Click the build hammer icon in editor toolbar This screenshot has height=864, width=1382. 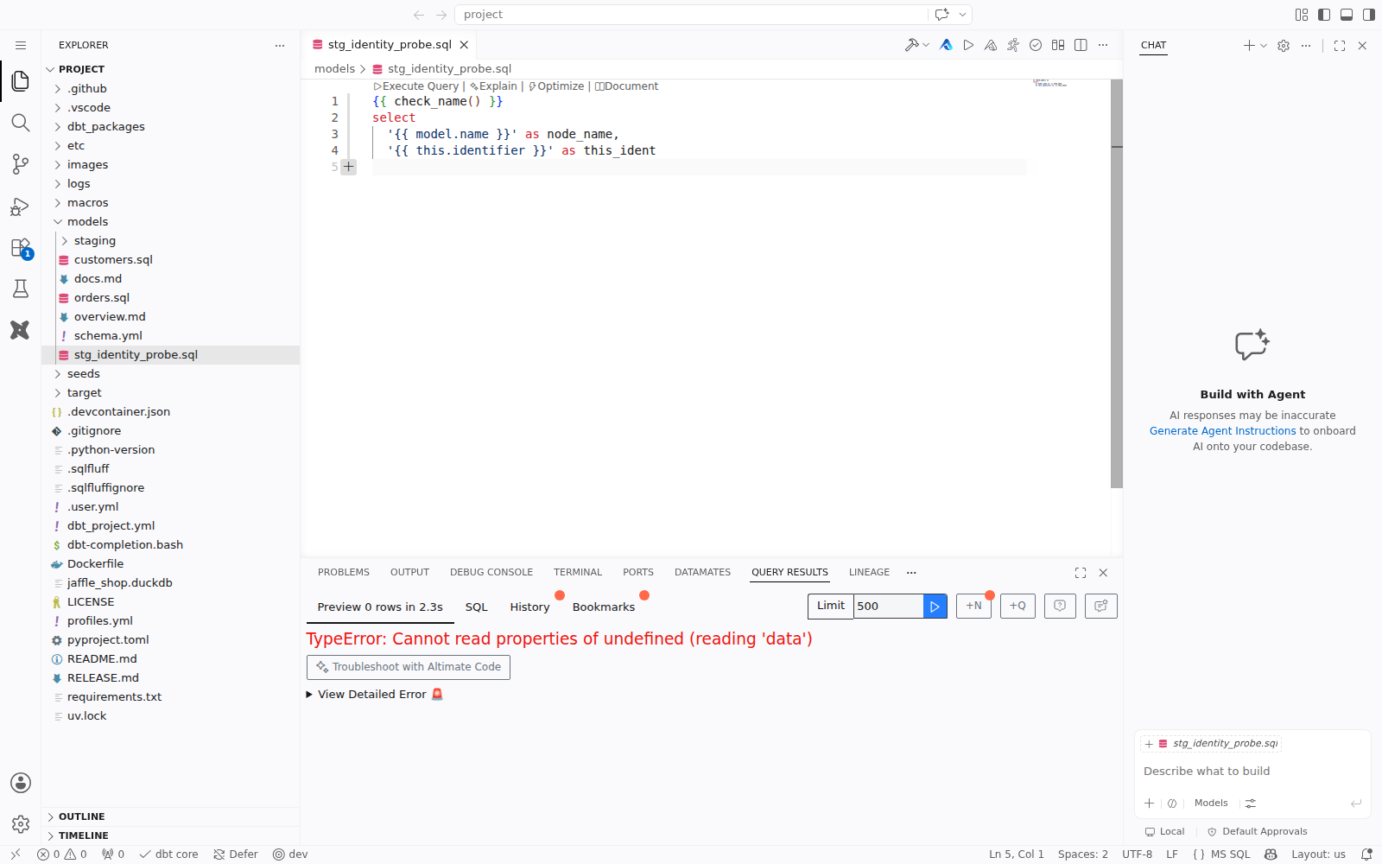click(x=911, y=45)
